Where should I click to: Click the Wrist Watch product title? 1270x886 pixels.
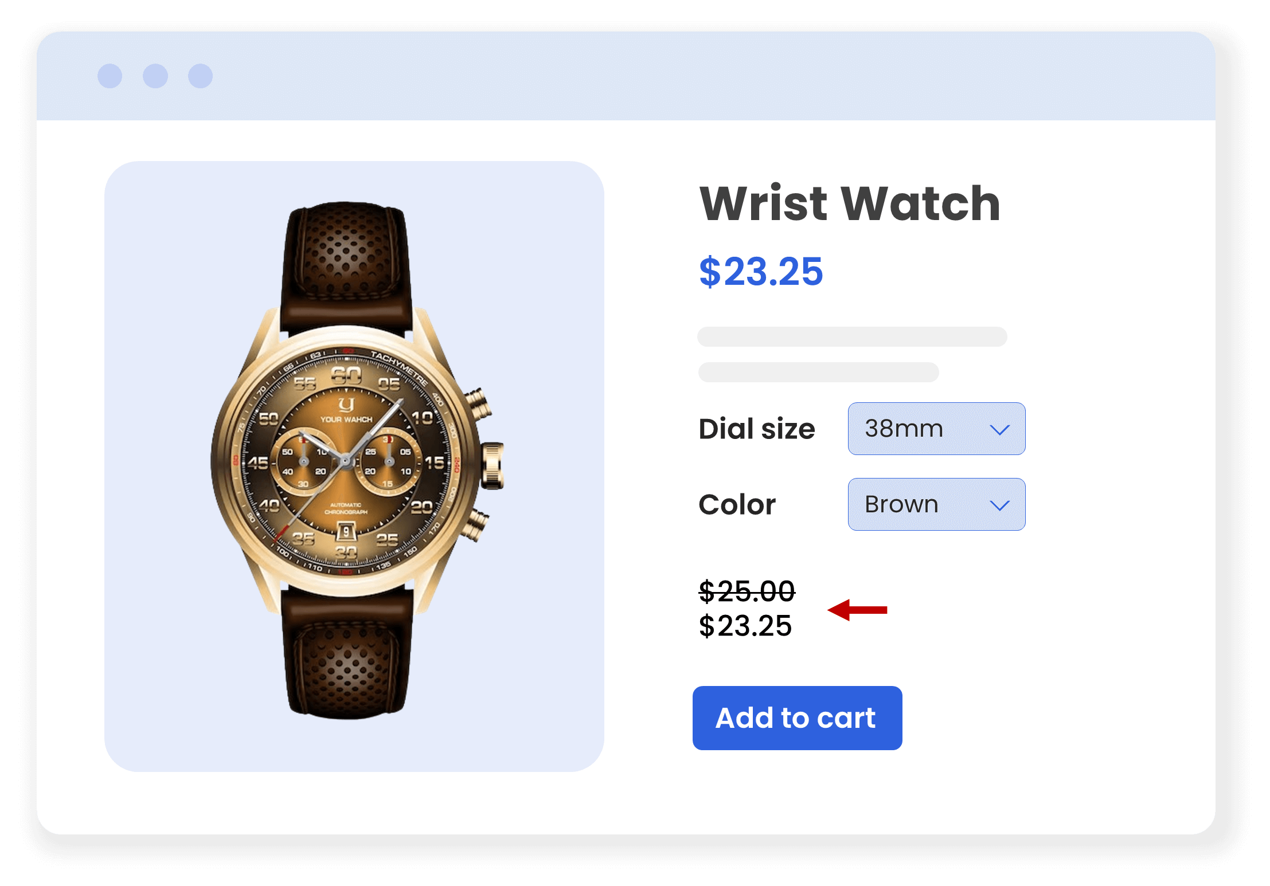(x=850, y=203)
